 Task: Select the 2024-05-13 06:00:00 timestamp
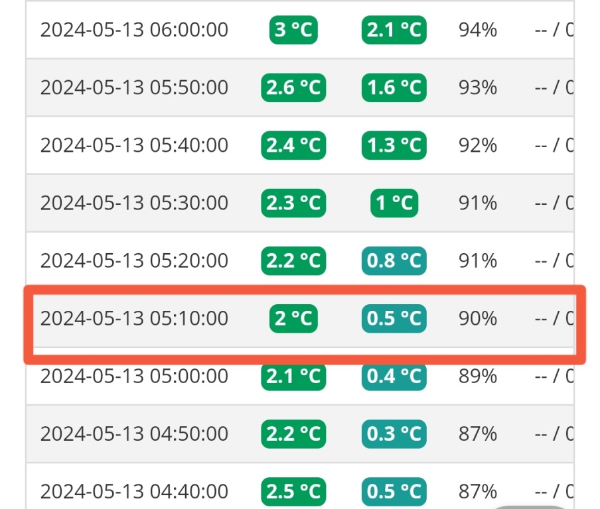coord(134,30)
